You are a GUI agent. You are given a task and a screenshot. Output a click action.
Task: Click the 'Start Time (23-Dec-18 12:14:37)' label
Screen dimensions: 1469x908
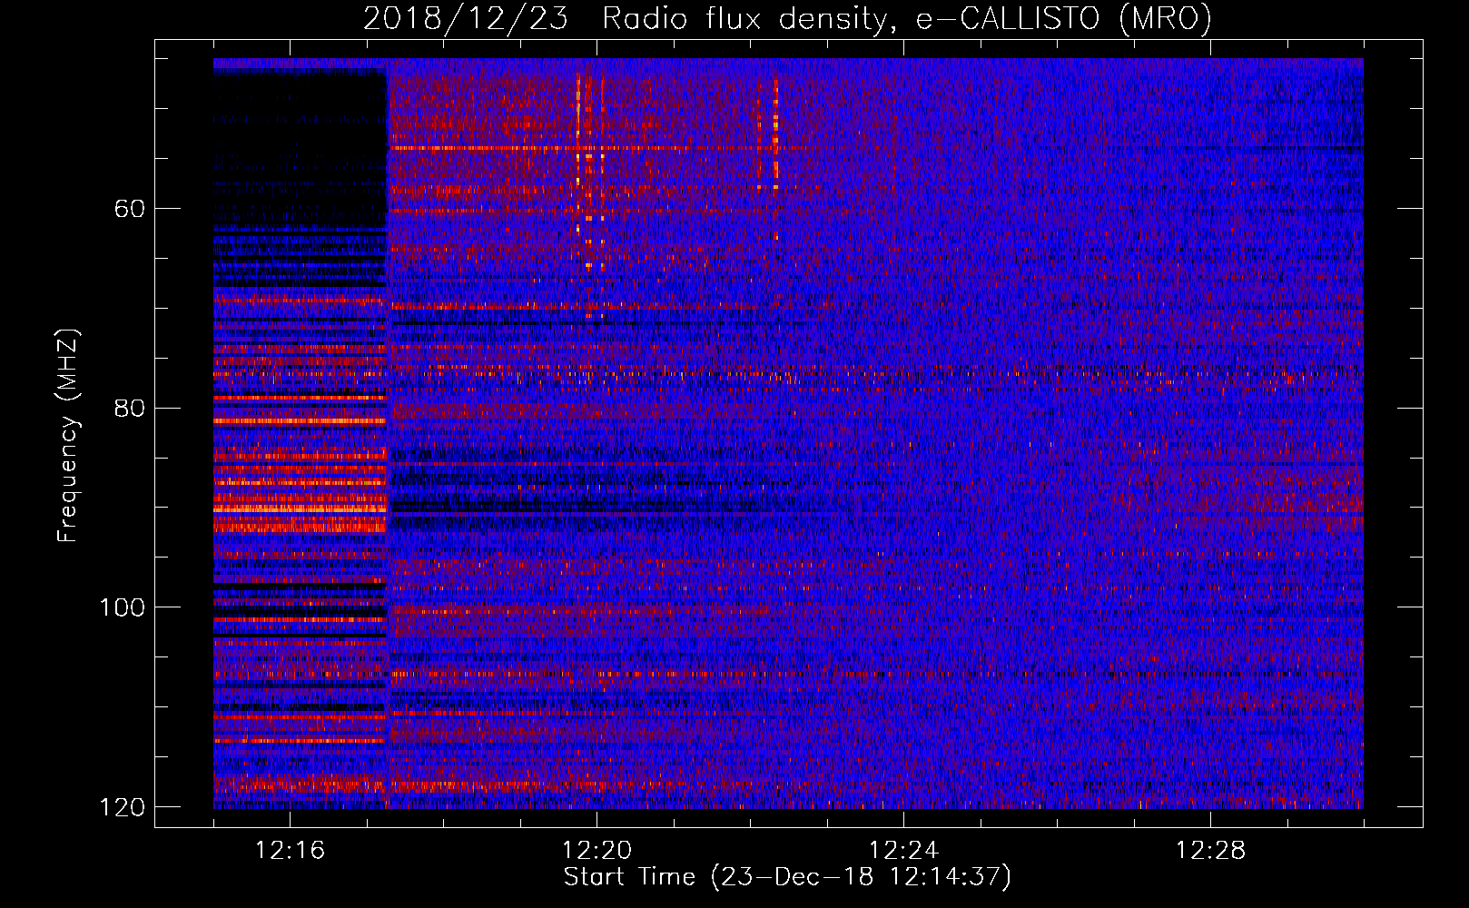tap(787, 877)
